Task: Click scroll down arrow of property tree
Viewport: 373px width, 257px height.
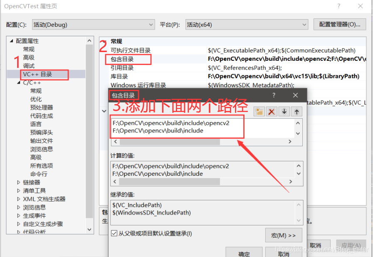Action: 89,230
